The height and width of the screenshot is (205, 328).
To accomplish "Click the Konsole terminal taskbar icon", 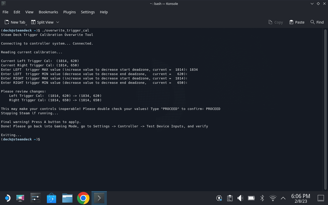I will pos(99,198).
